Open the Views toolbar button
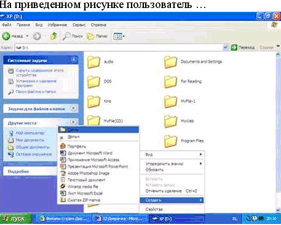 pyautogui.click(x=117, y=36)
